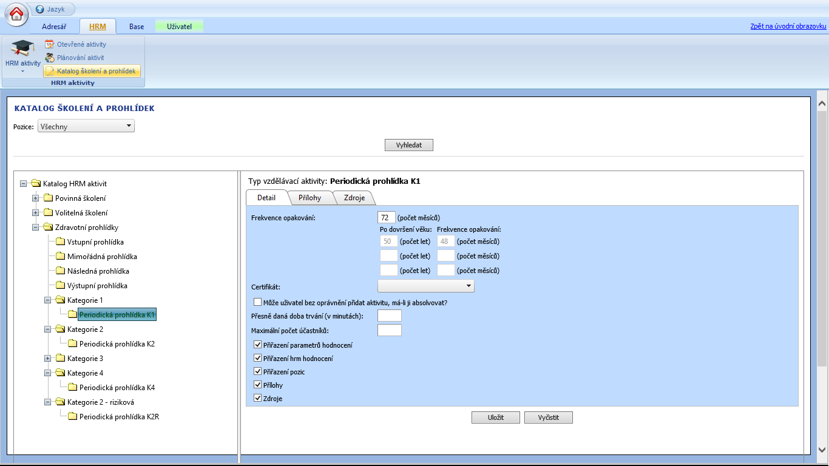The height and width of the screenshot is (466, 829).
Task: Click the Povinná školení folder icon
Action: tap(48, 198)
